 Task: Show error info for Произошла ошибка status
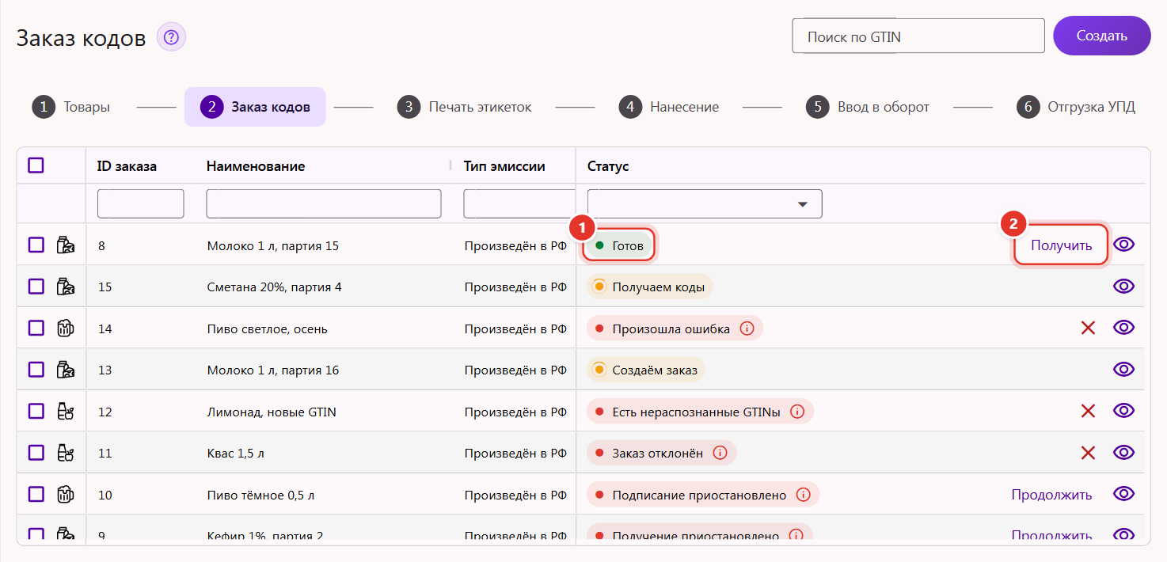(747, 328)
